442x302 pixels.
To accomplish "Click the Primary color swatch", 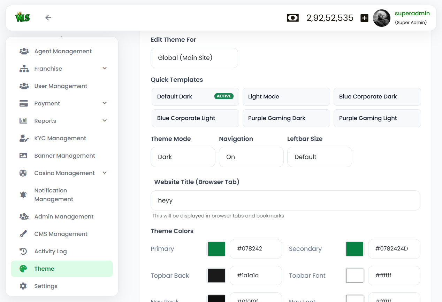I will (x=216, y=249).
